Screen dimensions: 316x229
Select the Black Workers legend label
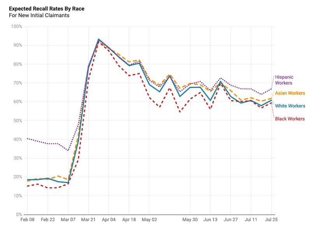coord(290,119)
